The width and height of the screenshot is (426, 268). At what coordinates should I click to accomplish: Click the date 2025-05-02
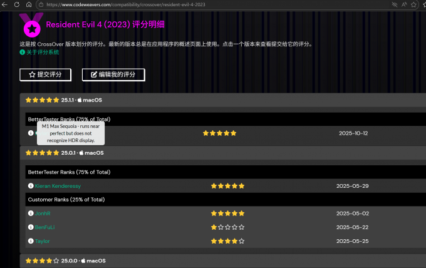[x=353, y=214]
